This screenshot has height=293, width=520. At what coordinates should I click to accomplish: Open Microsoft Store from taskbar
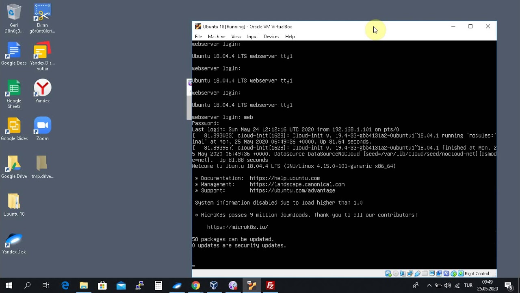pyautogui.click(x=102, y=286)
